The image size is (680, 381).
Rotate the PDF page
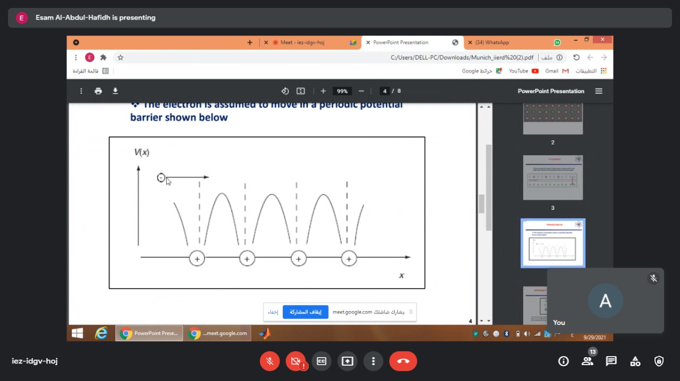[285, 91]
